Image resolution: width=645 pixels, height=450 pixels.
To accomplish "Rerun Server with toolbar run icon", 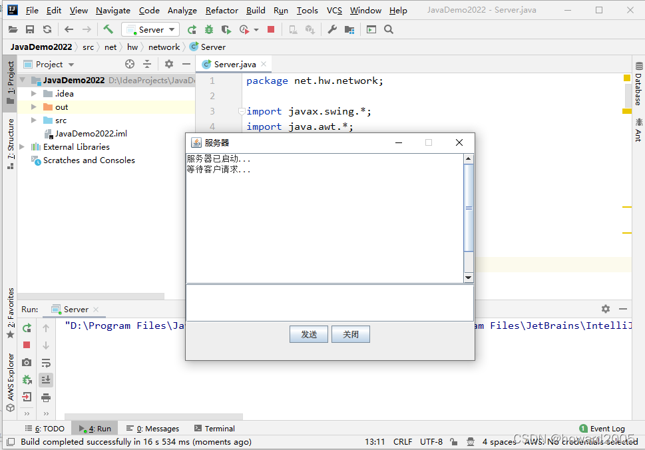I will pyautogui.click(x=192, y=29).
